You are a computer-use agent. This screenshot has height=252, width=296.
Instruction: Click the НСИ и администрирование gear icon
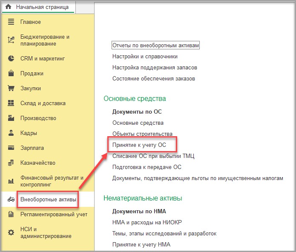coord(11,232)
